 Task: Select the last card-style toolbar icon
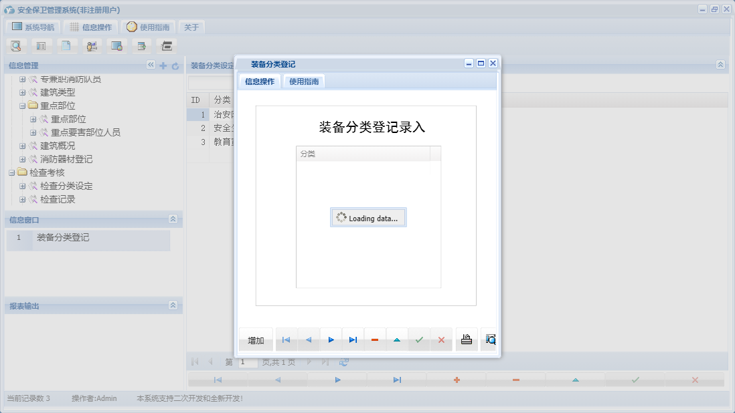click(x=165, y=45)
